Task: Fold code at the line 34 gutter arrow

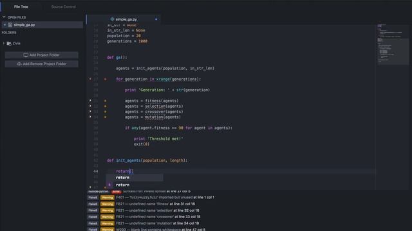Action: click(x=90, y=117)
